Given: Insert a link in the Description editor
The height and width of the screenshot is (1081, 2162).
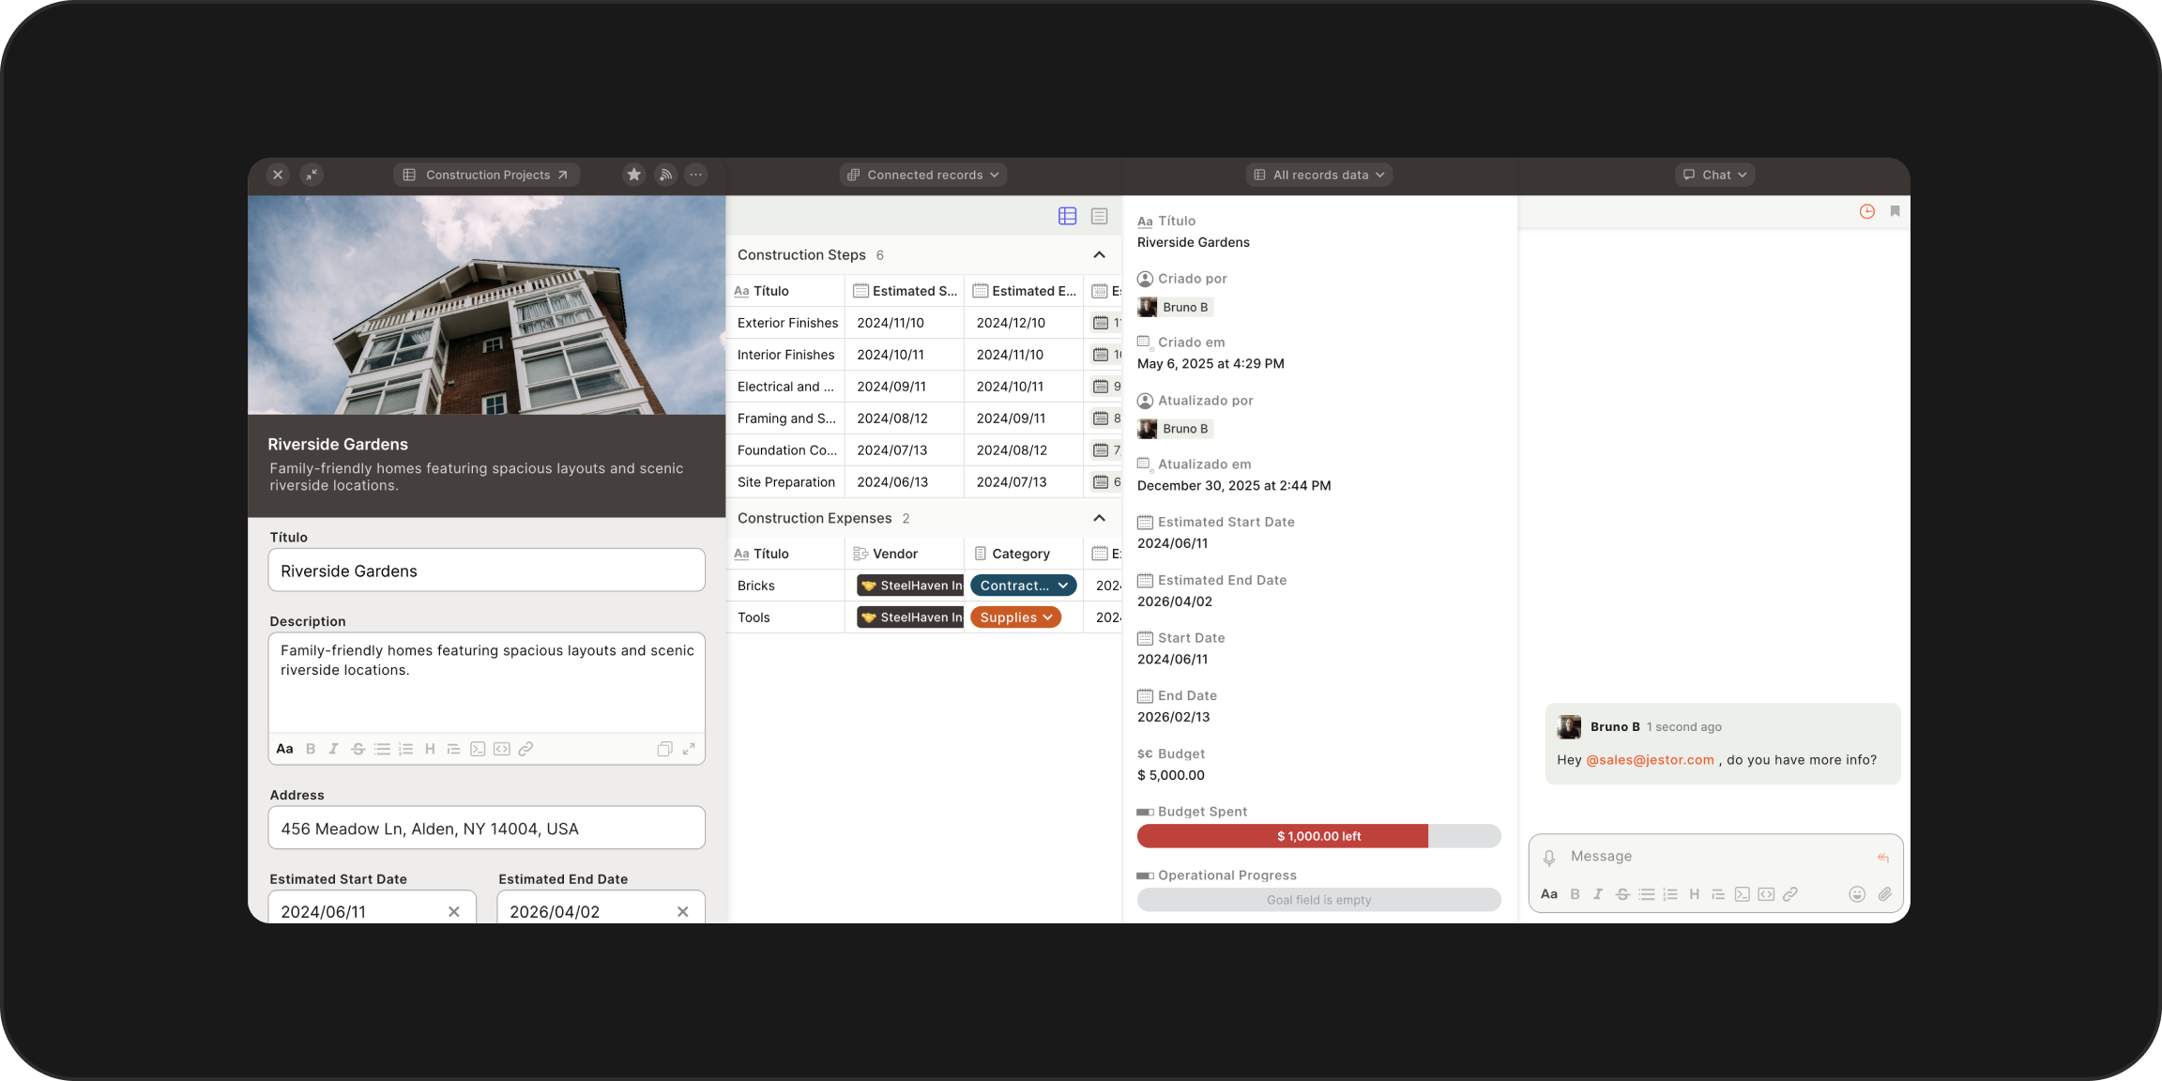Looking at the screenshot, I should pos(525,749).
